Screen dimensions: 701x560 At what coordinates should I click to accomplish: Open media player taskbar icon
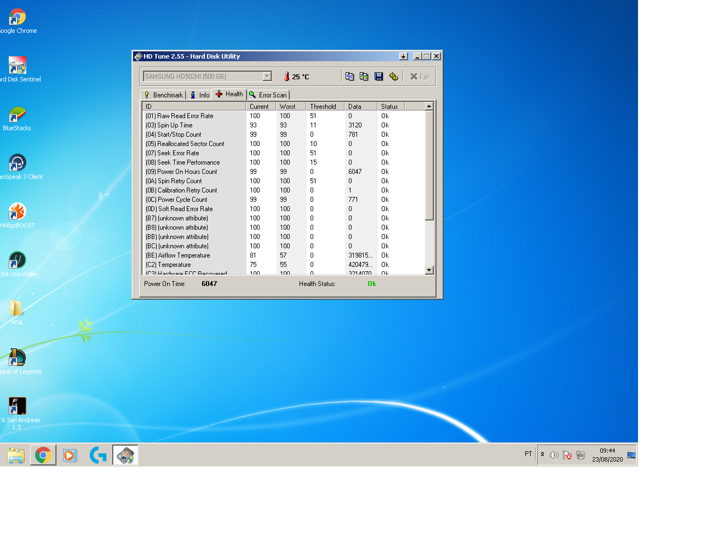(70, 455)
